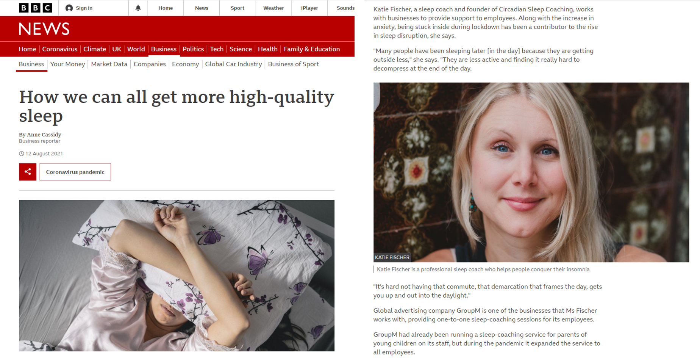Select the Business tab in news navigation
The width and height of the screenshot is (700, 362).
click(x=164, y=49)
